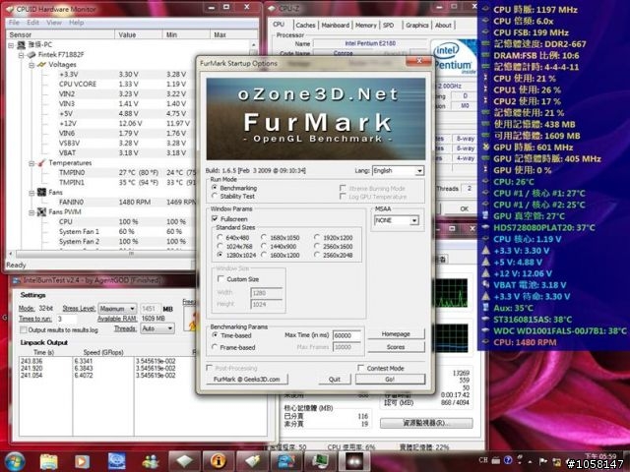Click the help icon in system tray

point(508,460)
